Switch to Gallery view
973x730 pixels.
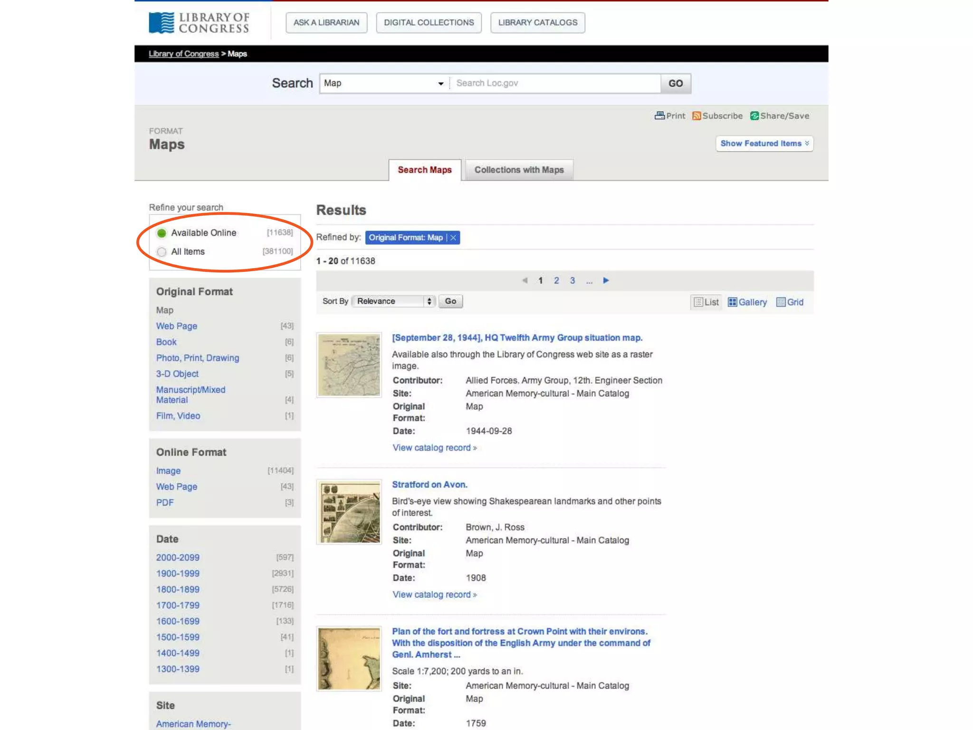pyautogui.click(x=747, y=302)
